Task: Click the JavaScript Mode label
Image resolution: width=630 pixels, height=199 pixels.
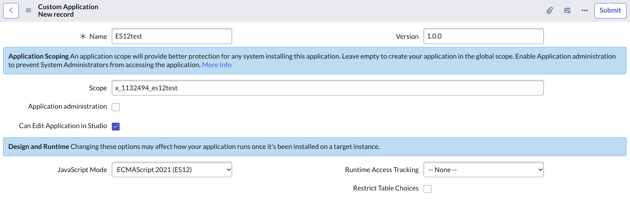Action: tap(82, 170)
